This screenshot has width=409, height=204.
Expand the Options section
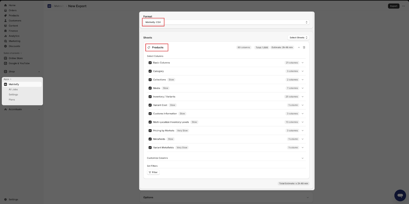pos(308,197)
